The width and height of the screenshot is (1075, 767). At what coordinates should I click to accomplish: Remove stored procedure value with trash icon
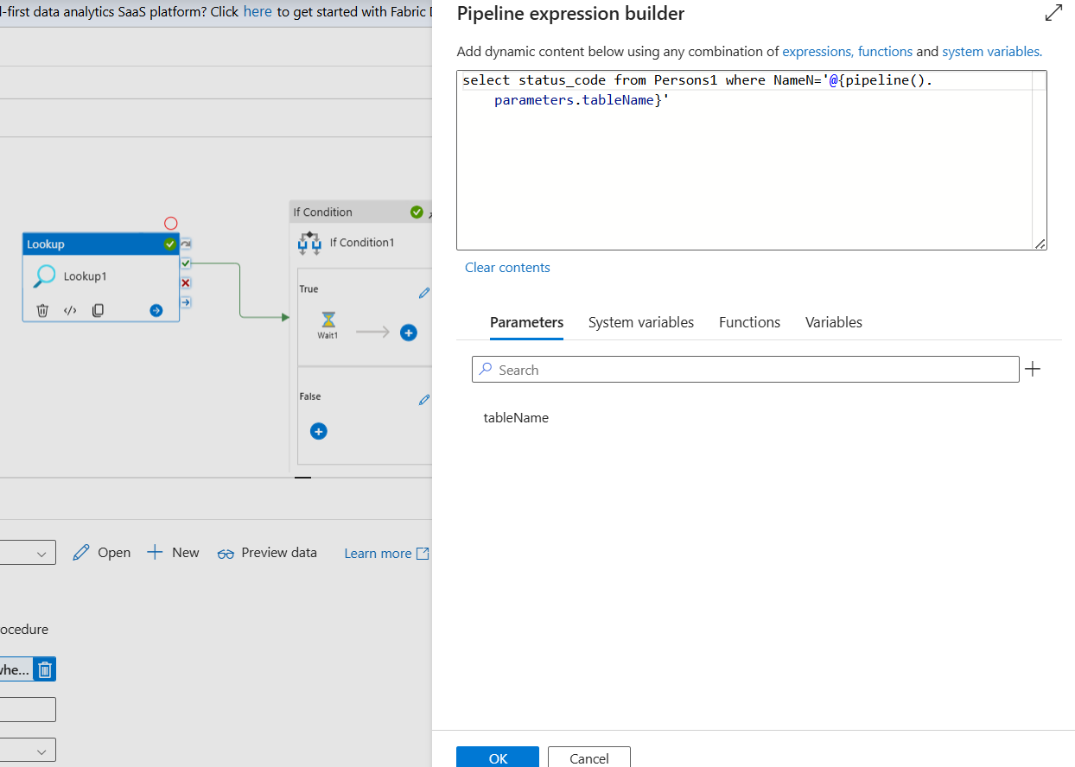pyautogui.click(x=47, y=669)
